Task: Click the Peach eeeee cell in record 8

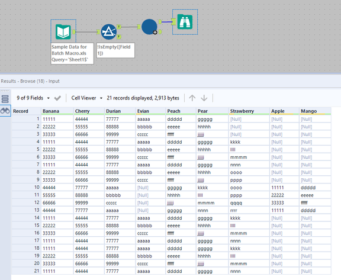Action: pos(181,172)
